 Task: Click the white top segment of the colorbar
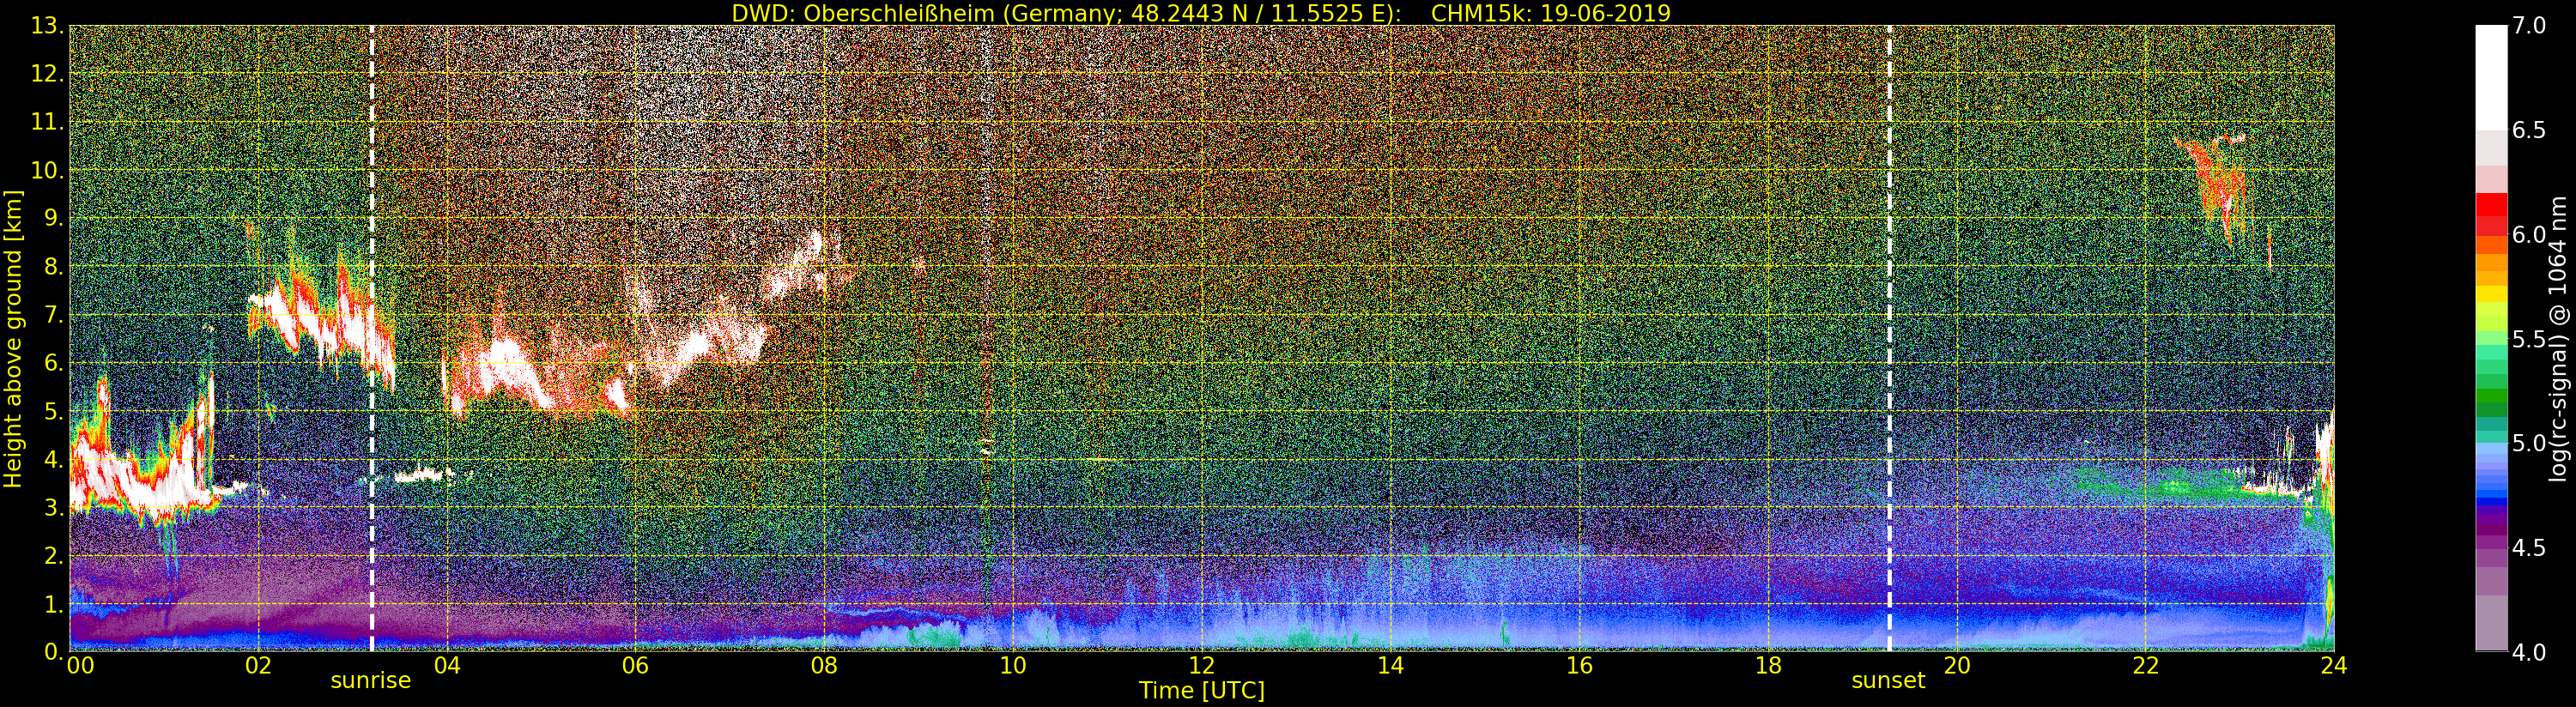[x=2491, y=78]
